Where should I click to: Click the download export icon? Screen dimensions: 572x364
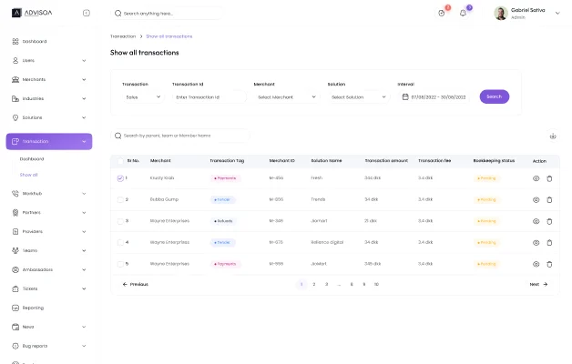click(x=553, y=136)
